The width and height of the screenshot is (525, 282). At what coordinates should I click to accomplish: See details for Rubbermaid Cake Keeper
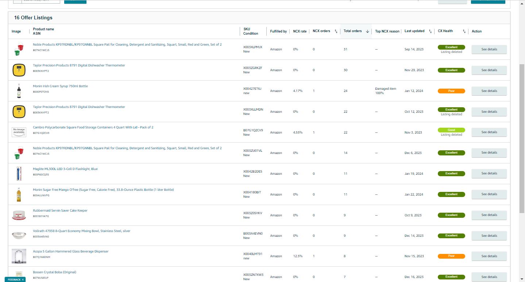coord(489,215)
